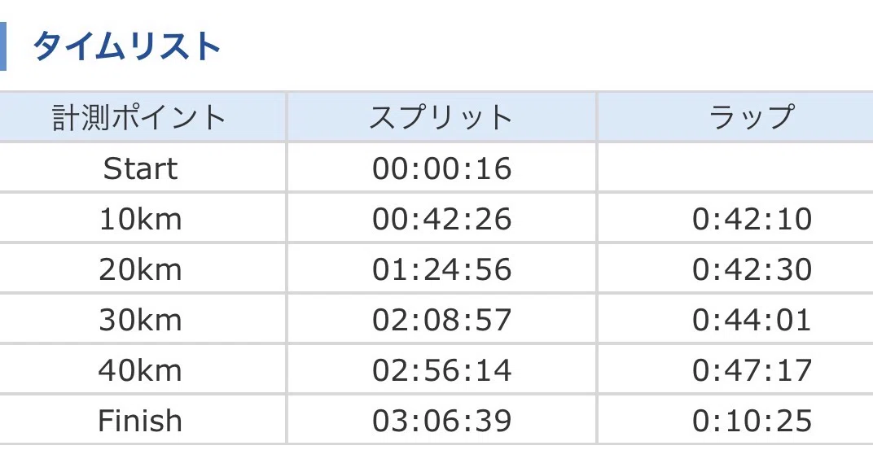Click the 10km row label
This screenshot has height=450, width=873.
click(140, 219)
